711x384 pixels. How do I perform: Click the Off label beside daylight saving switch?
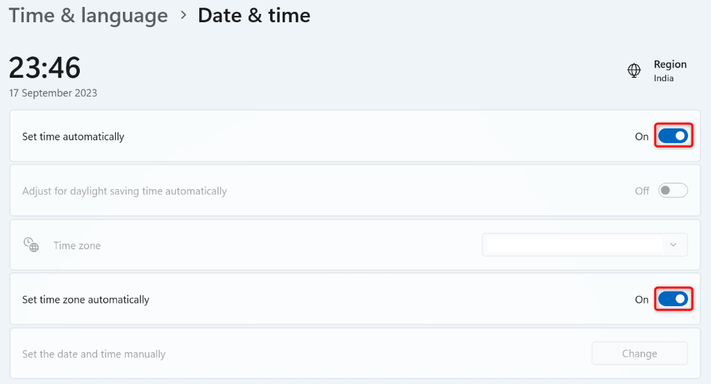pos(642,191)
